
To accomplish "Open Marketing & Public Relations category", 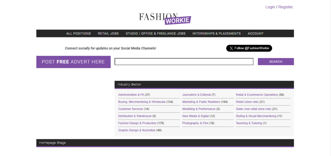I will point(201,102).
